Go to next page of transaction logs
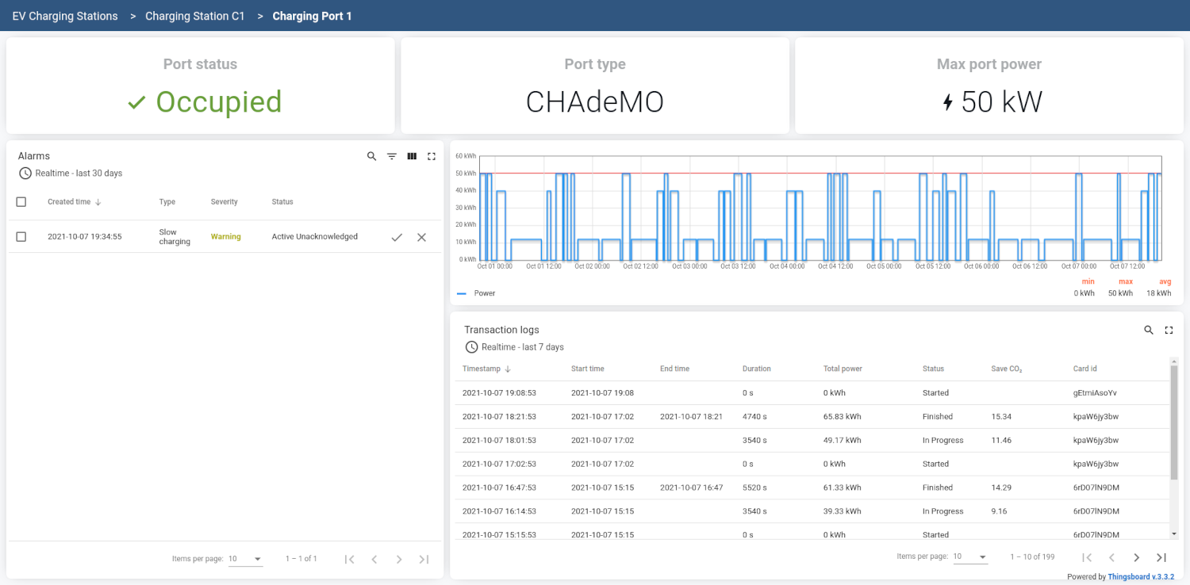The image size is (1190, 585). coord(1137,557)
